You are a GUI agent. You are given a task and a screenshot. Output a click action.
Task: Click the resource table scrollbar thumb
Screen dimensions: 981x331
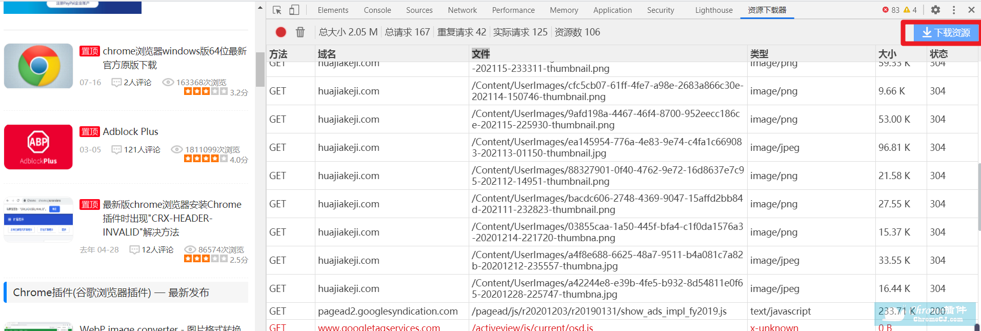coord(979,197)
